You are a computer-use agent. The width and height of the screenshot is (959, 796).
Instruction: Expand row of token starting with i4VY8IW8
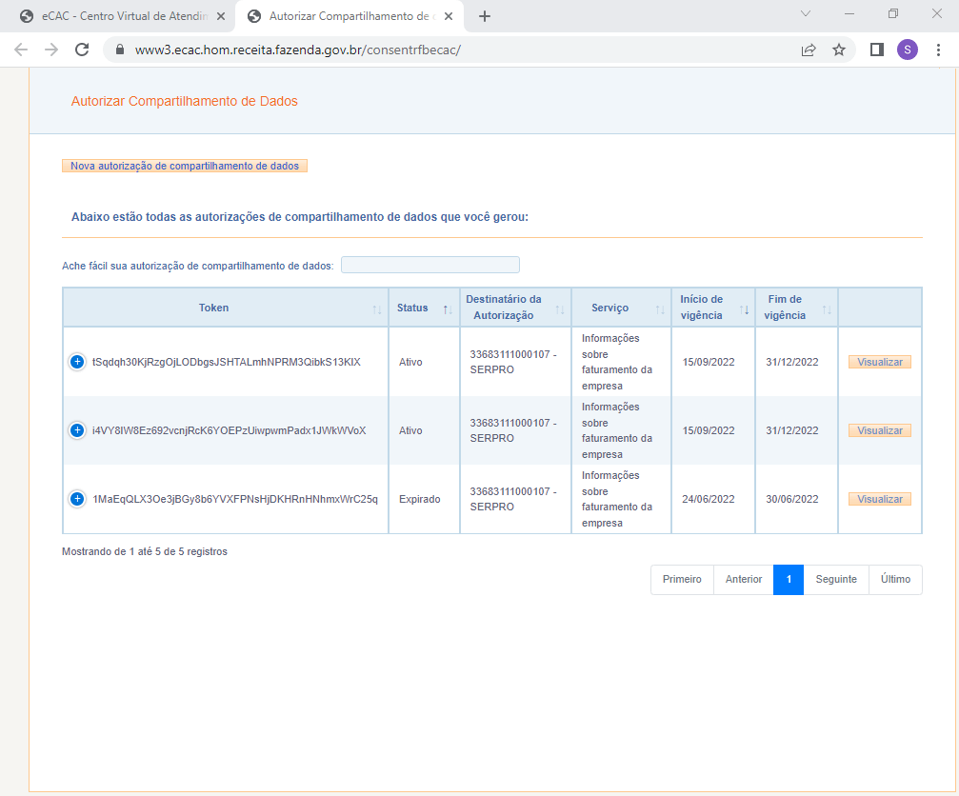coord(77,430)
